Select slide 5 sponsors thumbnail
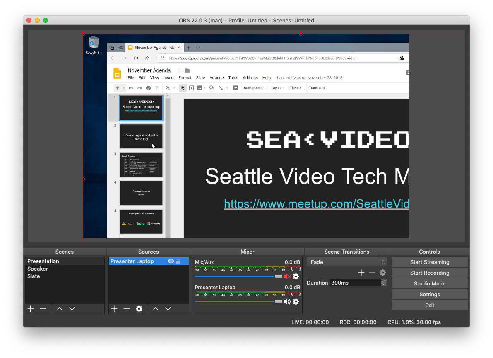Viewport: 493px width, 358px height. pyautogui.click(x=141, y=222)
